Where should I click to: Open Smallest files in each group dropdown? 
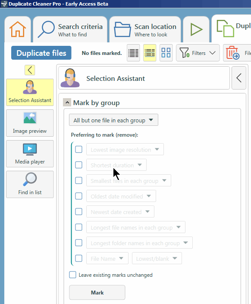coord(129,180)
